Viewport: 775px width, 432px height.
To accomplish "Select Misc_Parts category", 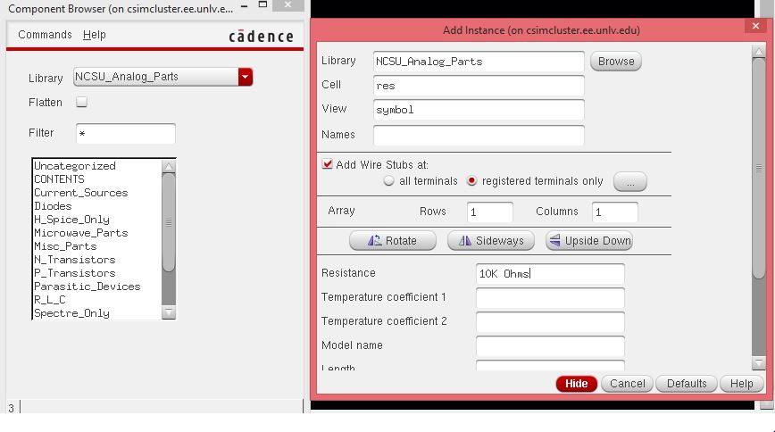I will click(65, 246).
